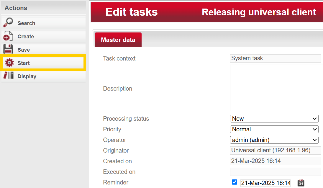Select the Task context field

pyautogui.click(x=275, y=58)
